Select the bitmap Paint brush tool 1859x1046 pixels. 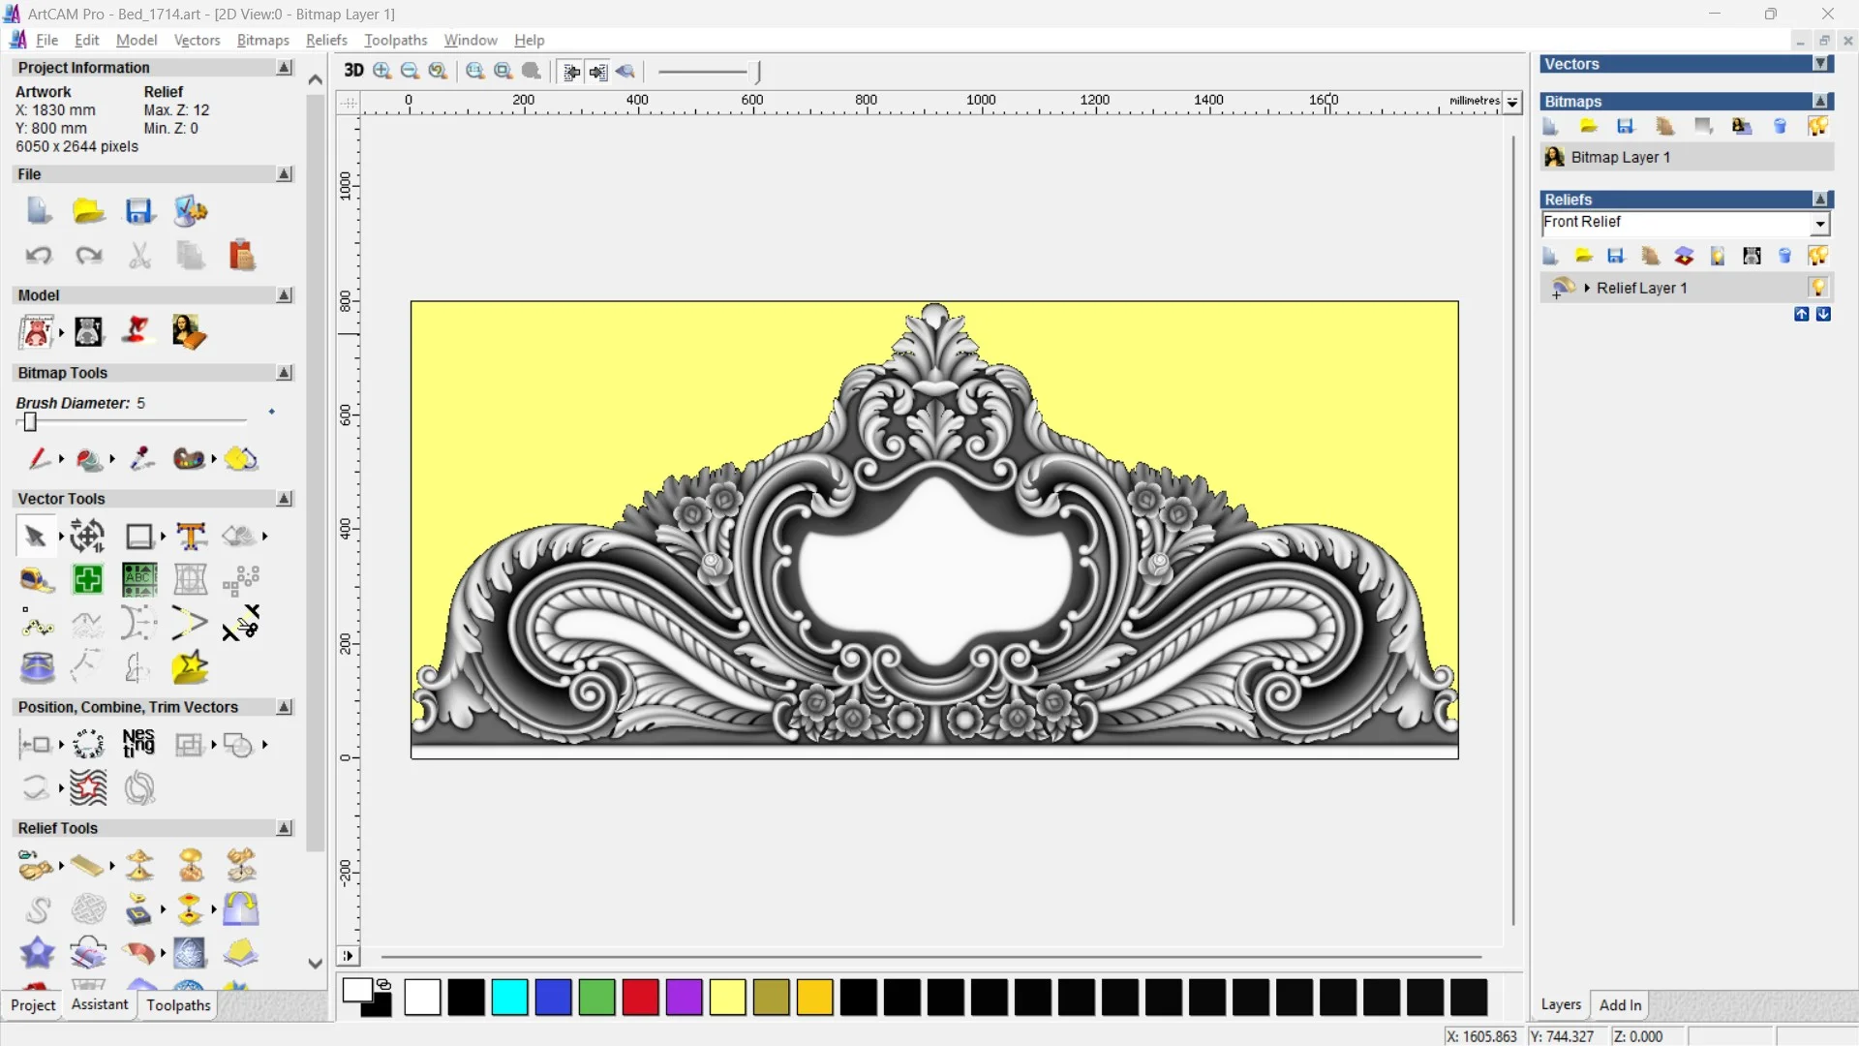coord(38,458)
